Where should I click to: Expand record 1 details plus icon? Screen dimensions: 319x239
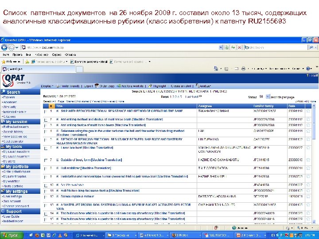pyautogui.click(x=57, y=111)
